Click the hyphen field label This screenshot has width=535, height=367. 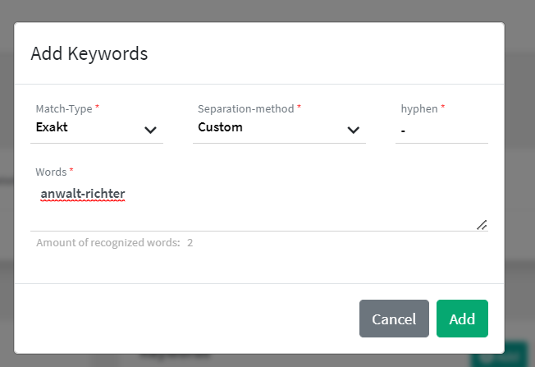pyautogui.click(x=418, y=108)
